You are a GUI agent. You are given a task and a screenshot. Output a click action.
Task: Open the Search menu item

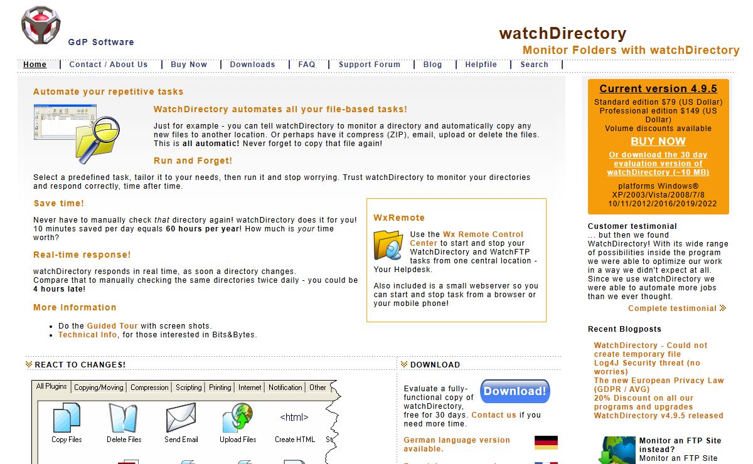coord(535,65)
